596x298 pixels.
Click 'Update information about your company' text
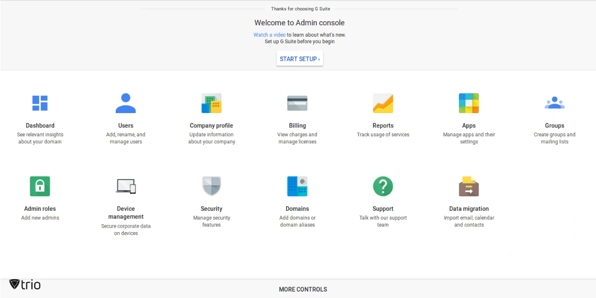[x=212, y=138]
